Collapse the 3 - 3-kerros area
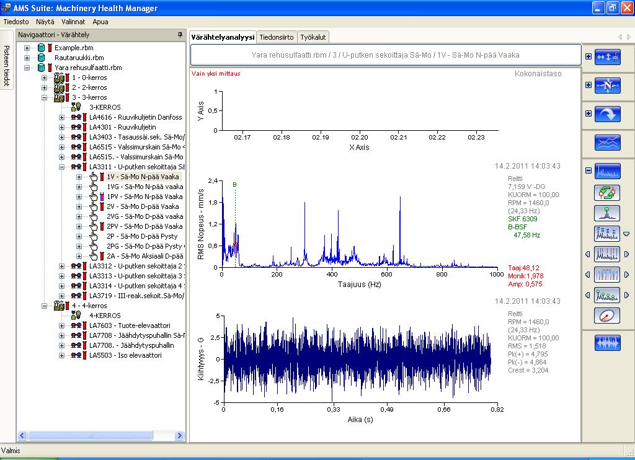Screen dimensions: 635x460 coord(44,97)
